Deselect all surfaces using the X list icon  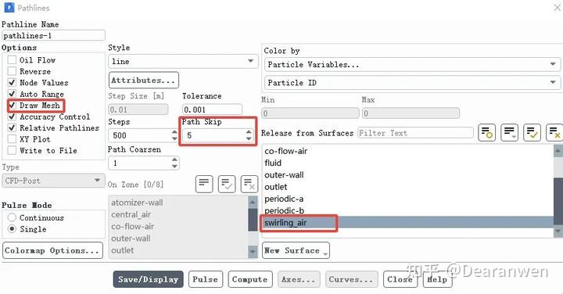pyautogui.click(x=554, y=132)
